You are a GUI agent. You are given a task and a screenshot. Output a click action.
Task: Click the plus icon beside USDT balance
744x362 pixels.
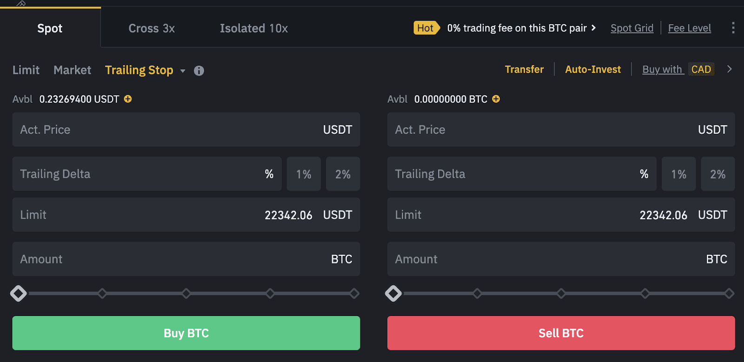128,99
